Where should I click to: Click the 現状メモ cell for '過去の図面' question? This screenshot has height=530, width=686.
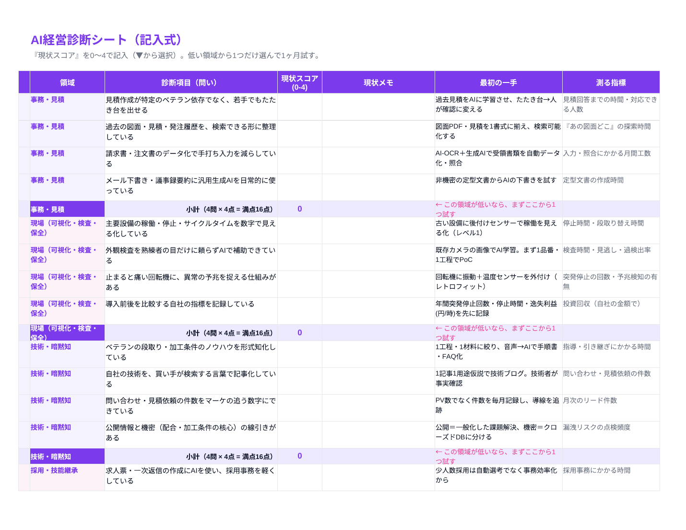click(378, 133)
